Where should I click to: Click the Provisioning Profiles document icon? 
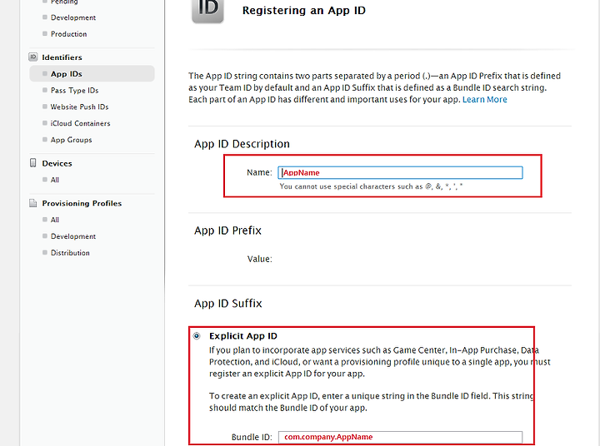click(x=32, y=203)
